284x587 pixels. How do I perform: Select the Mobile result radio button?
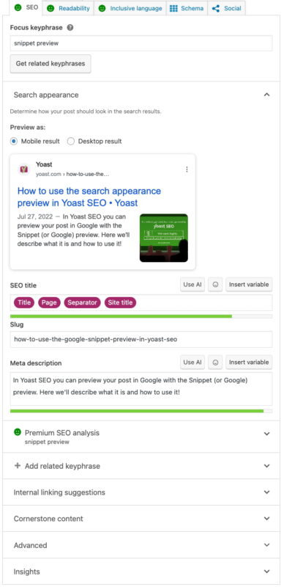[x=13, y=142]
